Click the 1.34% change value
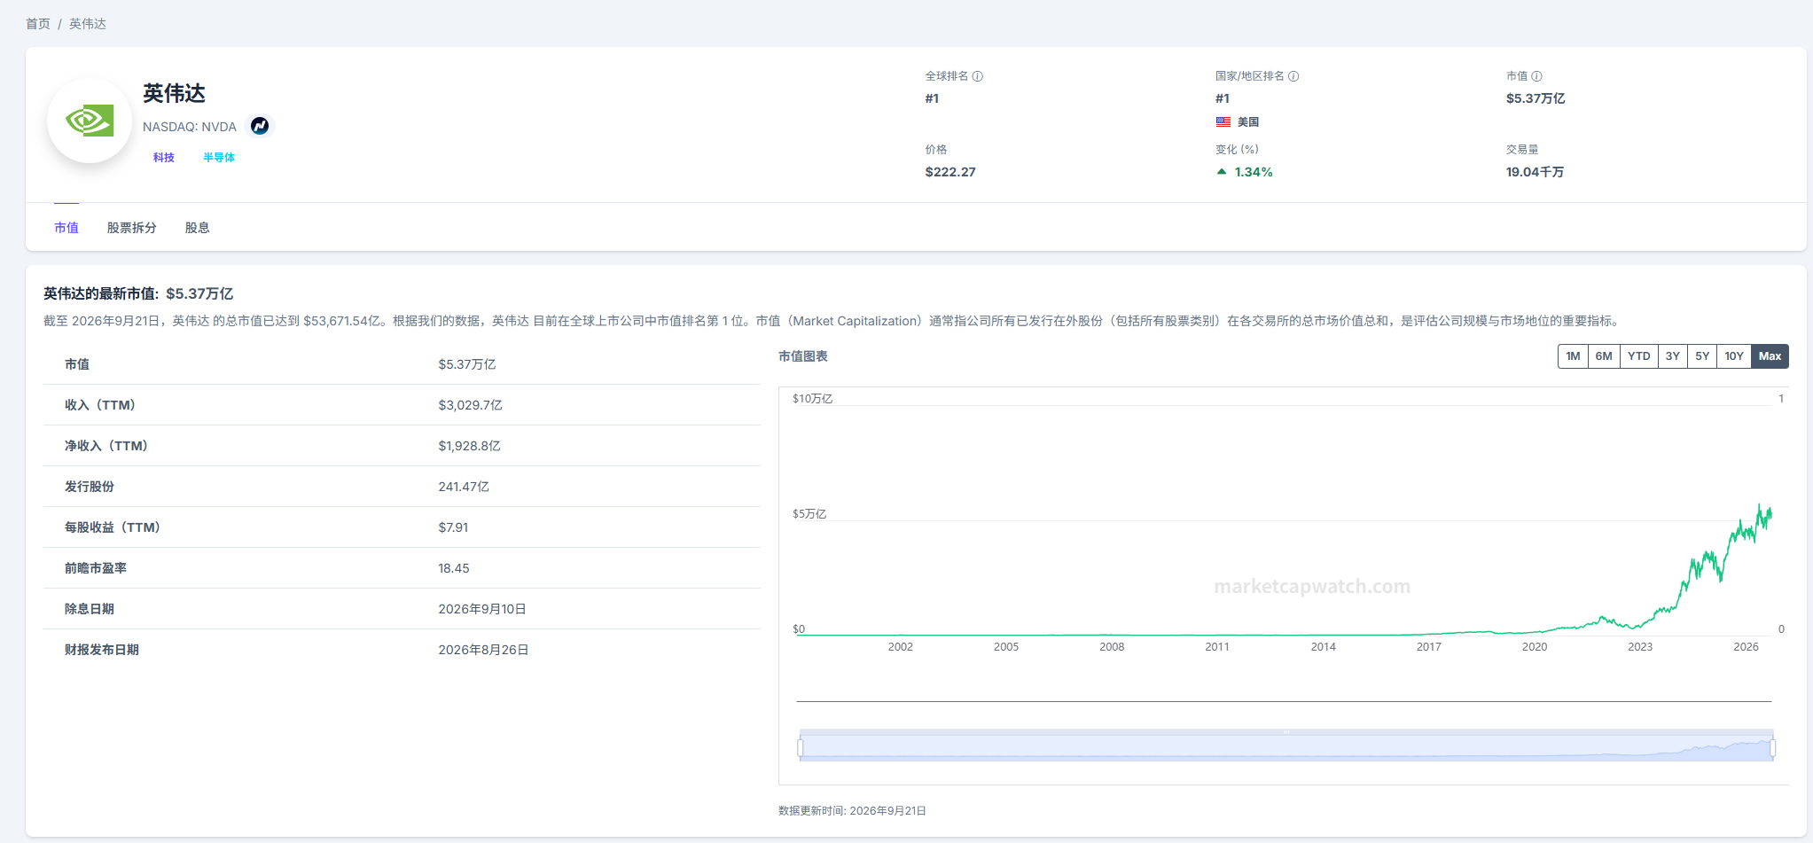This screenshot has height=843, width=1813. 1254,172
